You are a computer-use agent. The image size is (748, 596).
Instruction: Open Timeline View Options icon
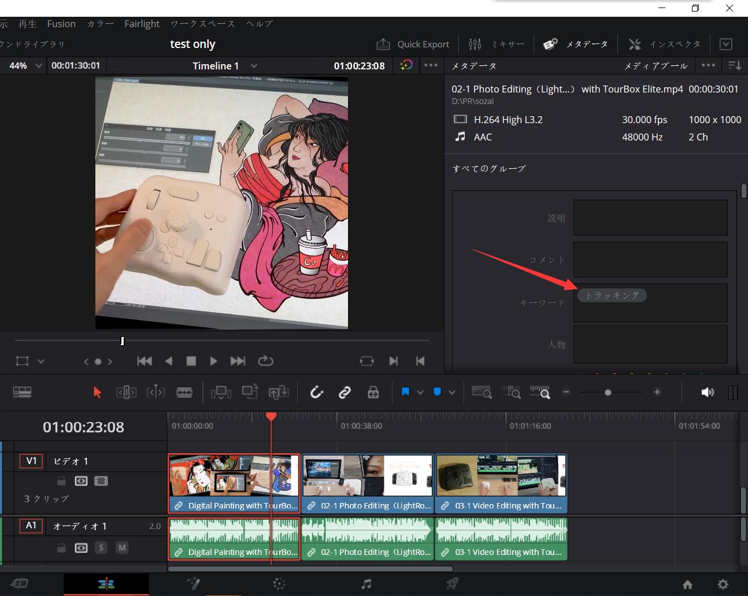click(x=22, y=392)
